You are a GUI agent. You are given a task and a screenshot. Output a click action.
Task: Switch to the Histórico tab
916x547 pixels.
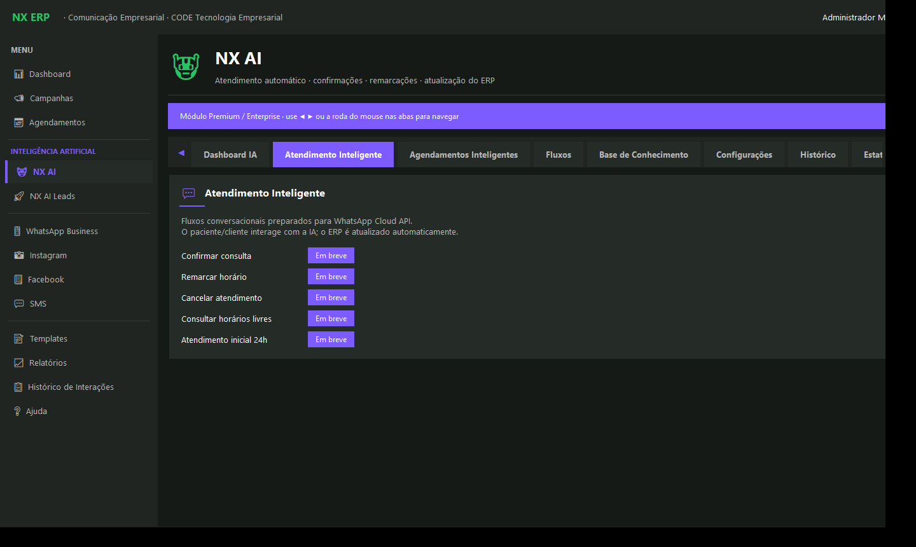point(818,155)
